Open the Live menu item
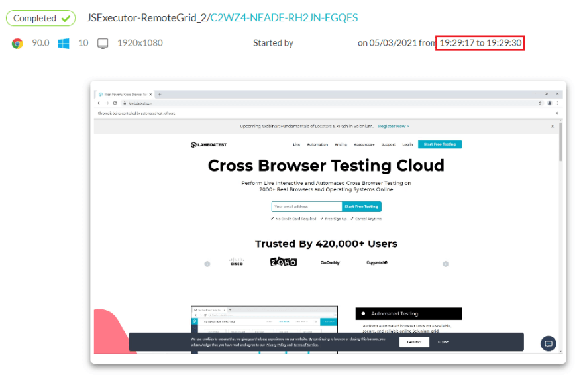 [x=297, y=144]
